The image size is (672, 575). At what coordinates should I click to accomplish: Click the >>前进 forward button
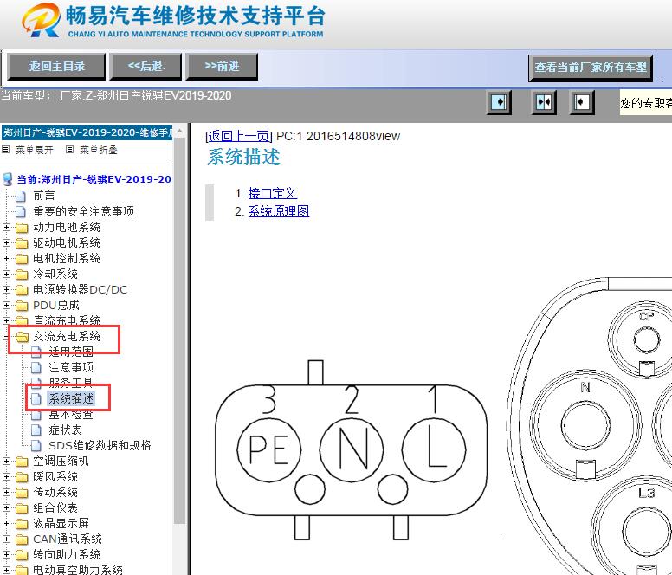click(222, 67)
